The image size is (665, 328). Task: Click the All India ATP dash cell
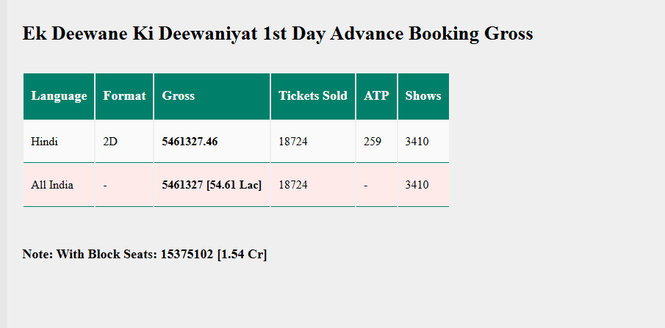[366, 185]
